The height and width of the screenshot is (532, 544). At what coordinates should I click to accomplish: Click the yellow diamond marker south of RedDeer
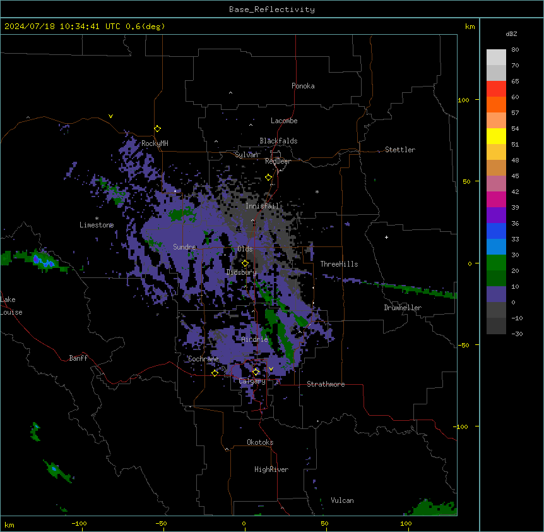click(268, 178)
